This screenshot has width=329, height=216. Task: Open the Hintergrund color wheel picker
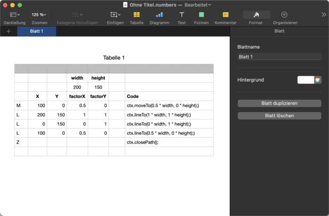coord(318,80)
